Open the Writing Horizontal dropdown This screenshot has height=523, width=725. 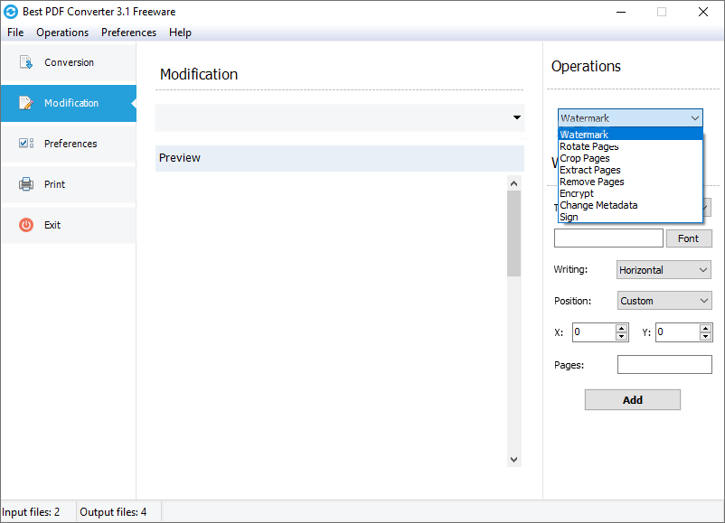pos(664,270)
